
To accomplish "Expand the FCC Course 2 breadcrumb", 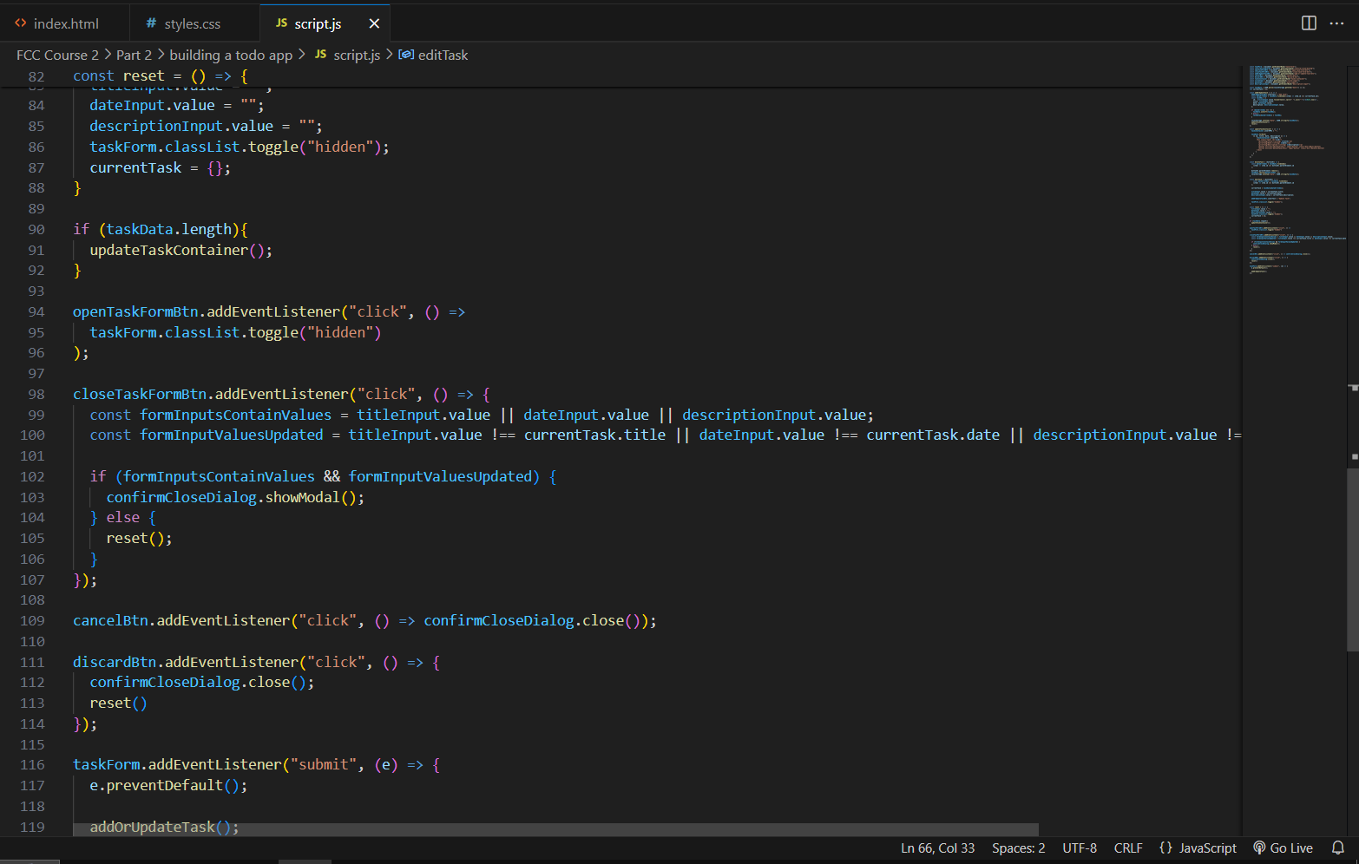I will point(57,55).
